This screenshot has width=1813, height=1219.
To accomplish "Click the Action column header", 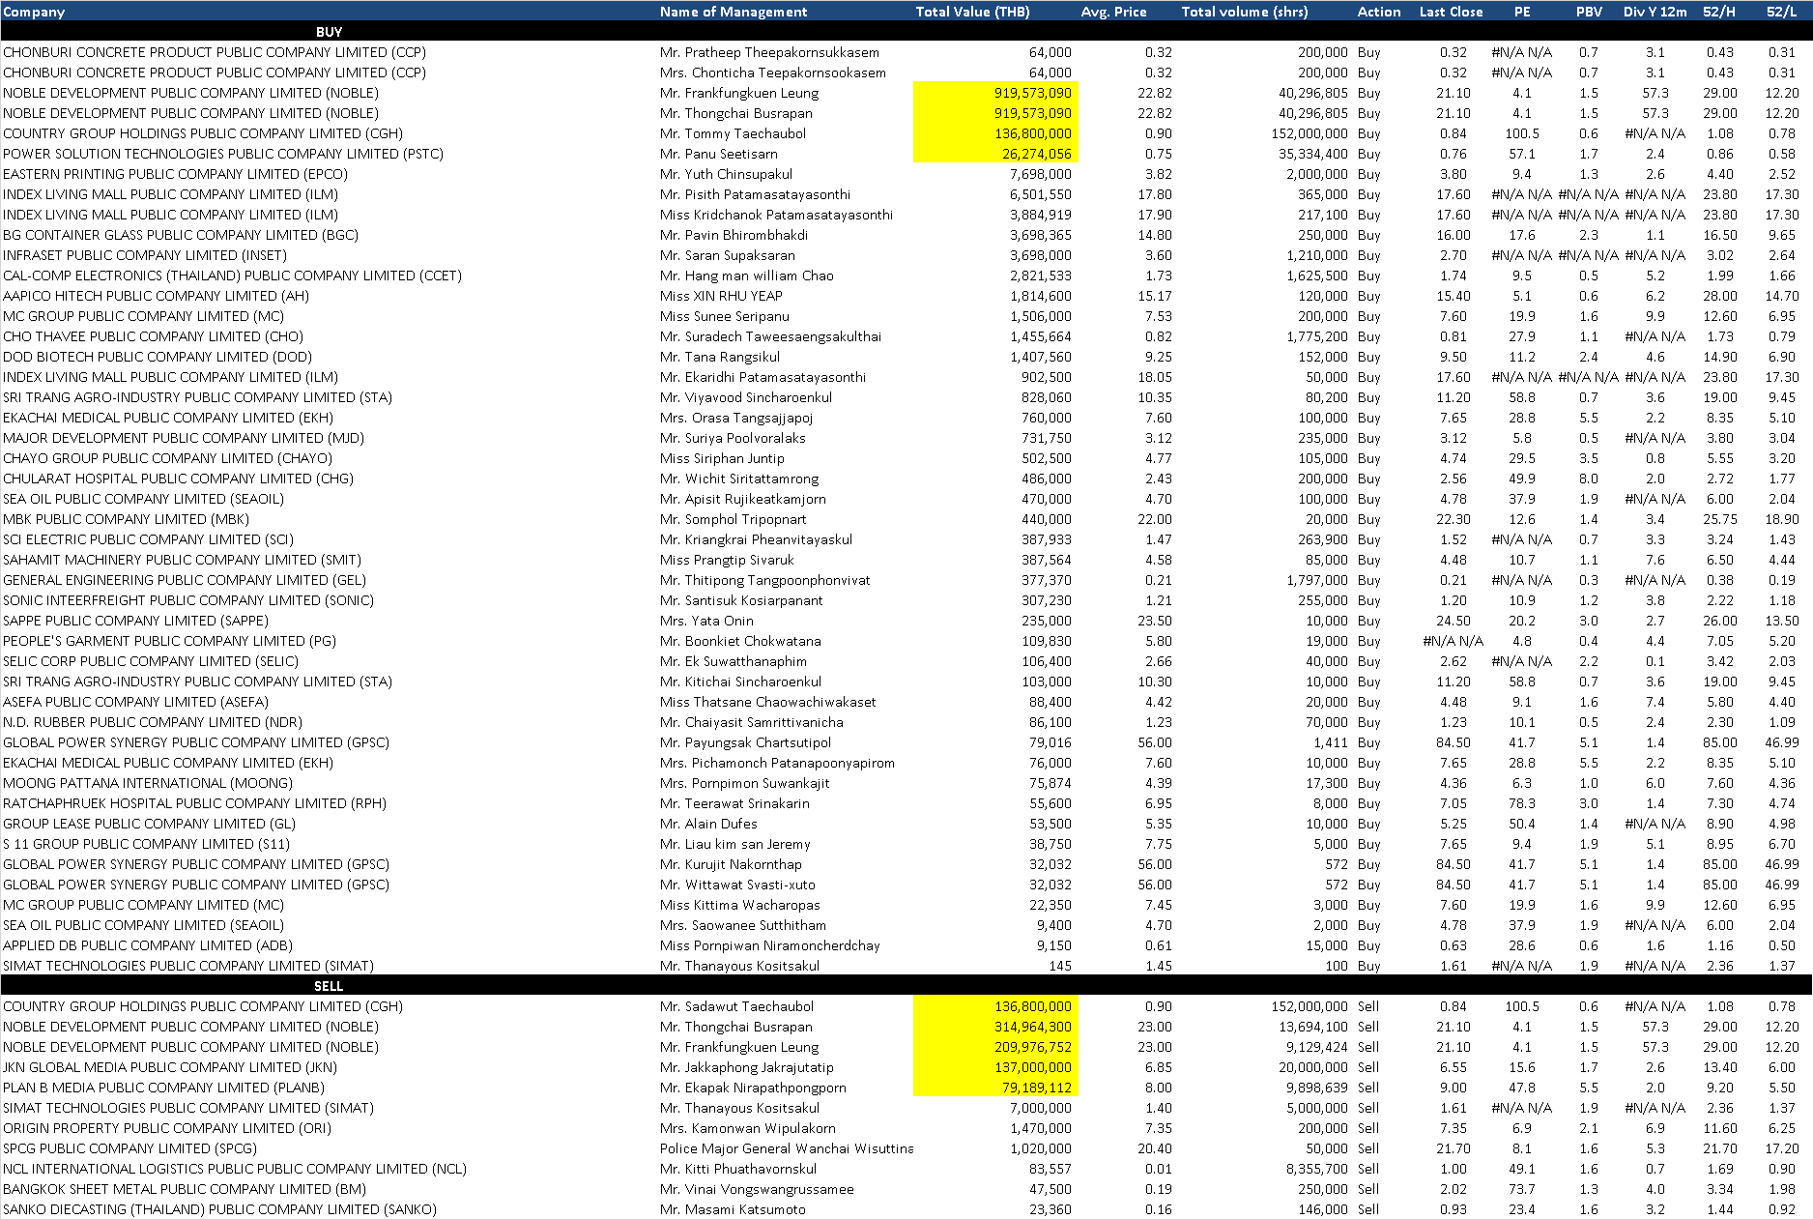I will (1378, 12).
